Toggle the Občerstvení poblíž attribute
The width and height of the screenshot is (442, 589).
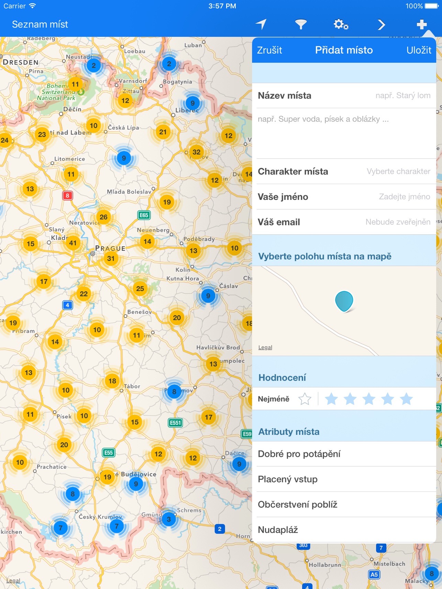pyautogui.click(x=344, y=505)
